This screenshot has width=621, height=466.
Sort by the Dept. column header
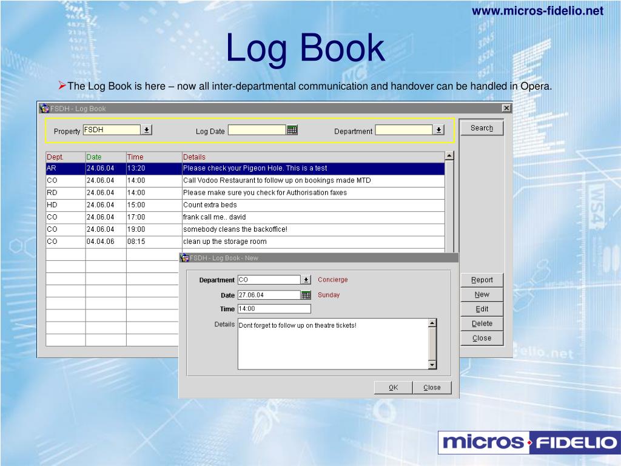(x=65, y=157)
